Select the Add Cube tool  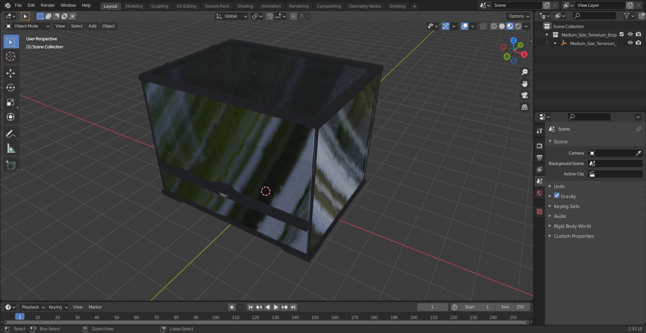click(x=11, y=165)
